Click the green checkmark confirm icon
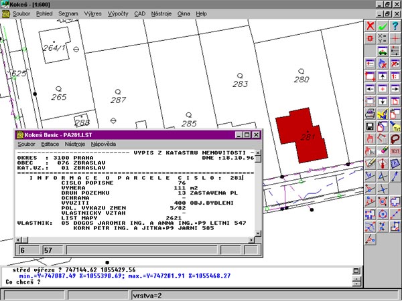 pyautogui.click(x=383, y=26)
